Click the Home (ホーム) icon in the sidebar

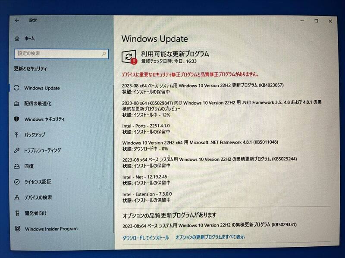tap(17, 38)
